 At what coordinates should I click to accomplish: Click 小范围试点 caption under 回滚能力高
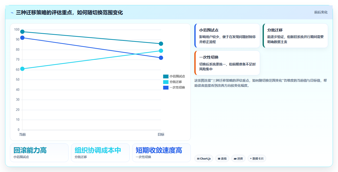tap(21, 157)
